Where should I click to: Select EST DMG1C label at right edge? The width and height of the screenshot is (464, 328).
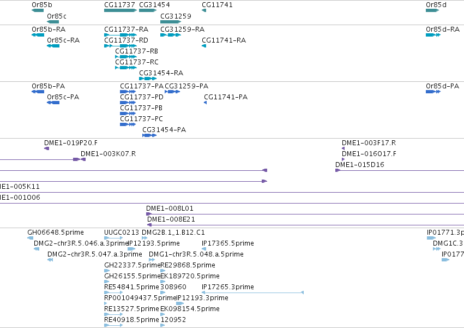pos(448,243)
